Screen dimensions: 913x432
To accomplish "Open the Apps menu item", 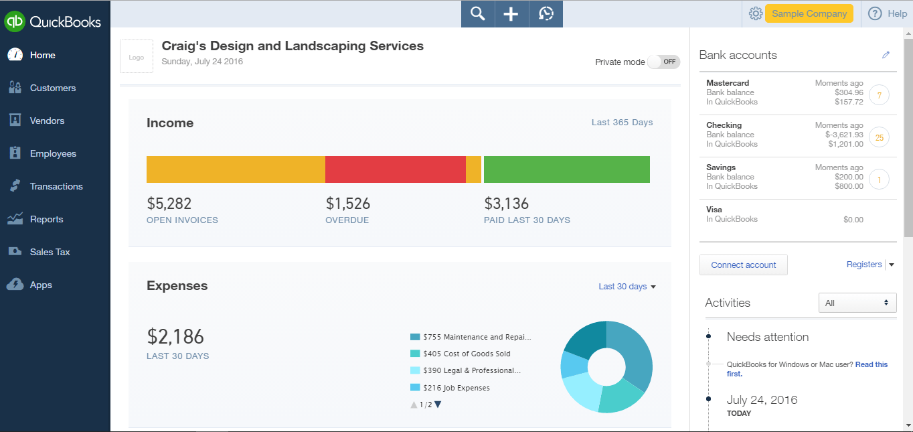I will [41, 285].
